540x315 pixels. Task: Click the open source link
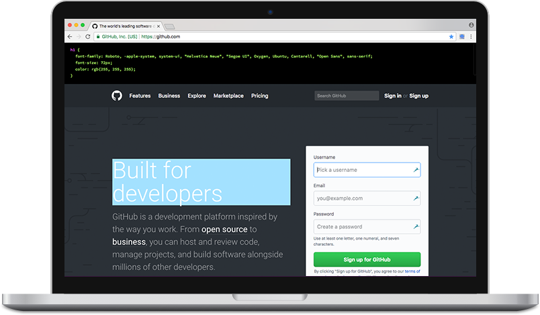tap(224, 229)
